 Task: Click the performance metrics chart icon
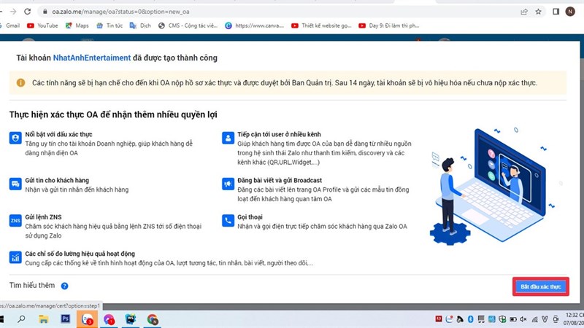[15, 257]
